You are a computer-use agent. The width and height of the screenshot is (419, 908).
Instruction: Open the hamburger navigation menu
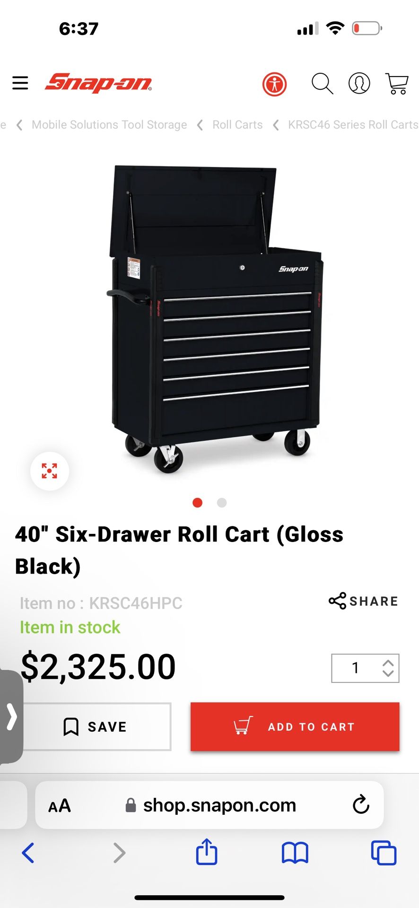click(x=20, y=83)
